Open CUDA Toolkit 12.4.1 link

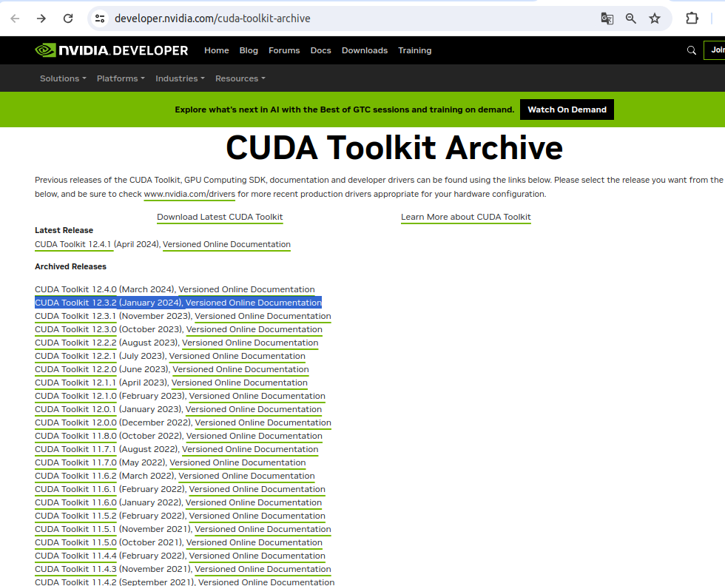tap(73, 244)
